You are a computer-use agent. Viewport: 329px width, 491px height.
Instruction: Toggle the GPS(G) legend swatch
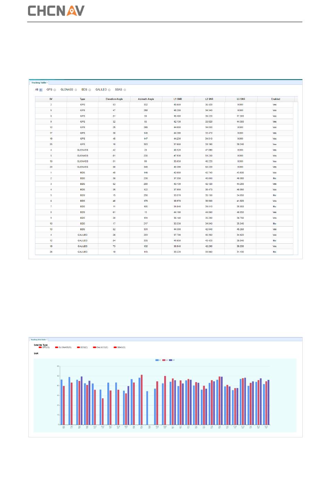41,347
